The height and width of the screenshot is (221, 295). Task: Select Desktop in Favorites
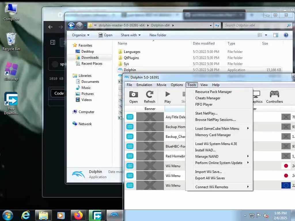[x=88, y=52]
